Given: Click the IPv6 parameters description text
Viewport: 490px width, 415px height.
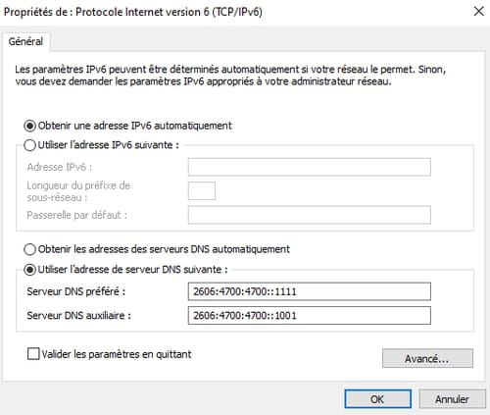Looking at the screenshot, I should coord(230,76).
